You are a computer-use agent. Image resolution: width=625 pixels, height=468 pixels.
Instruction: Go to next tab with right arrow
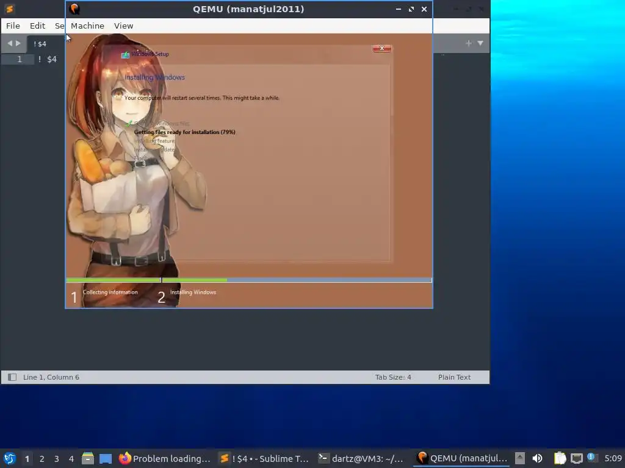pos(18,43)
